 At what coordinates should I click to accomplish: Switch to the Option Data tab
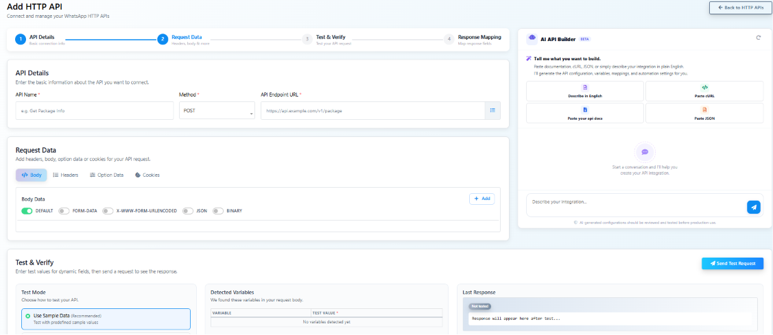(x=106, y=175)
